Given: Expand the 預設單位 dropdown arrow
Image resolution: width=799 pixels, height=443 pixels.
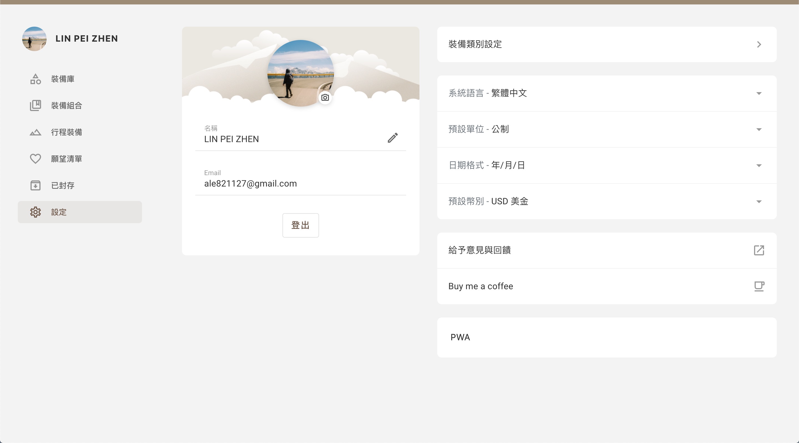Looking at the screenshot, I should point(759,129).
